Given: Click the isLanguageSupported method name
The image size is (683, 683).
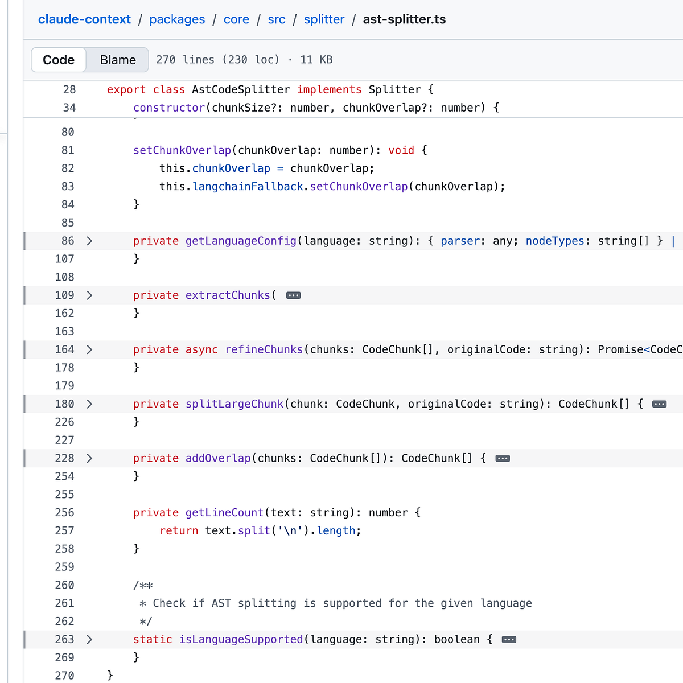Looking at the screenshot, I should pos(241,639).
